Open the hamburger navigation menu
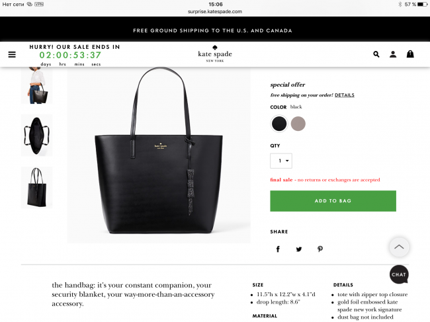Image resolution: width=430 pixels, height=322 pixels. point(12,54)
